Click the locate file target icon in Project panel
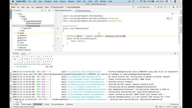Screen dimensions: 192x108 click(42, 10)
